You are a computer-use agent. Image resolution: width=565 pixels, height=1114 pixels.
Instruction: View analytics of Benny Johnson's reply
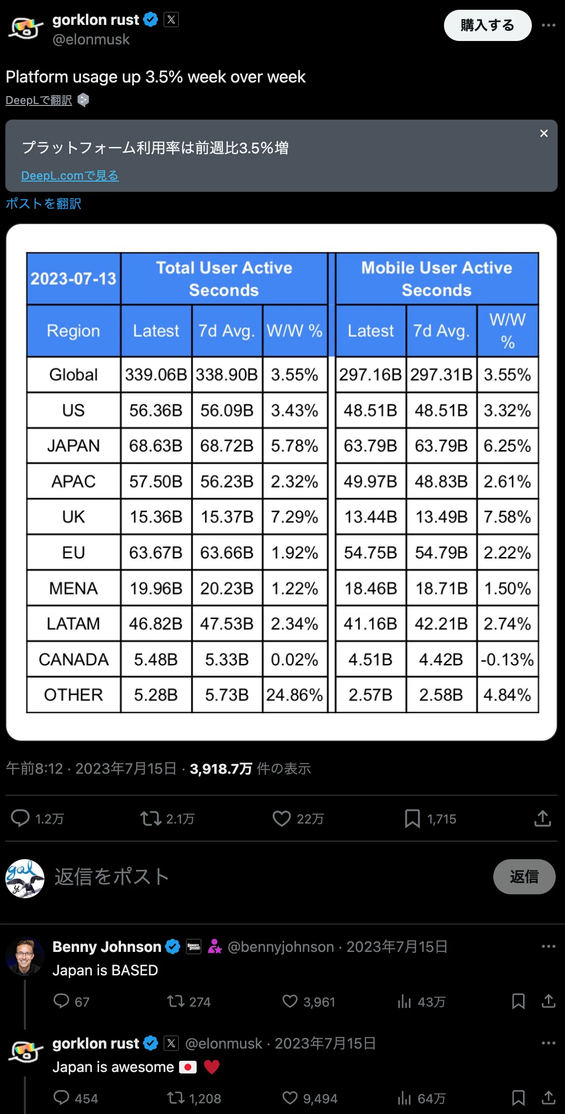pos(404,1001)
